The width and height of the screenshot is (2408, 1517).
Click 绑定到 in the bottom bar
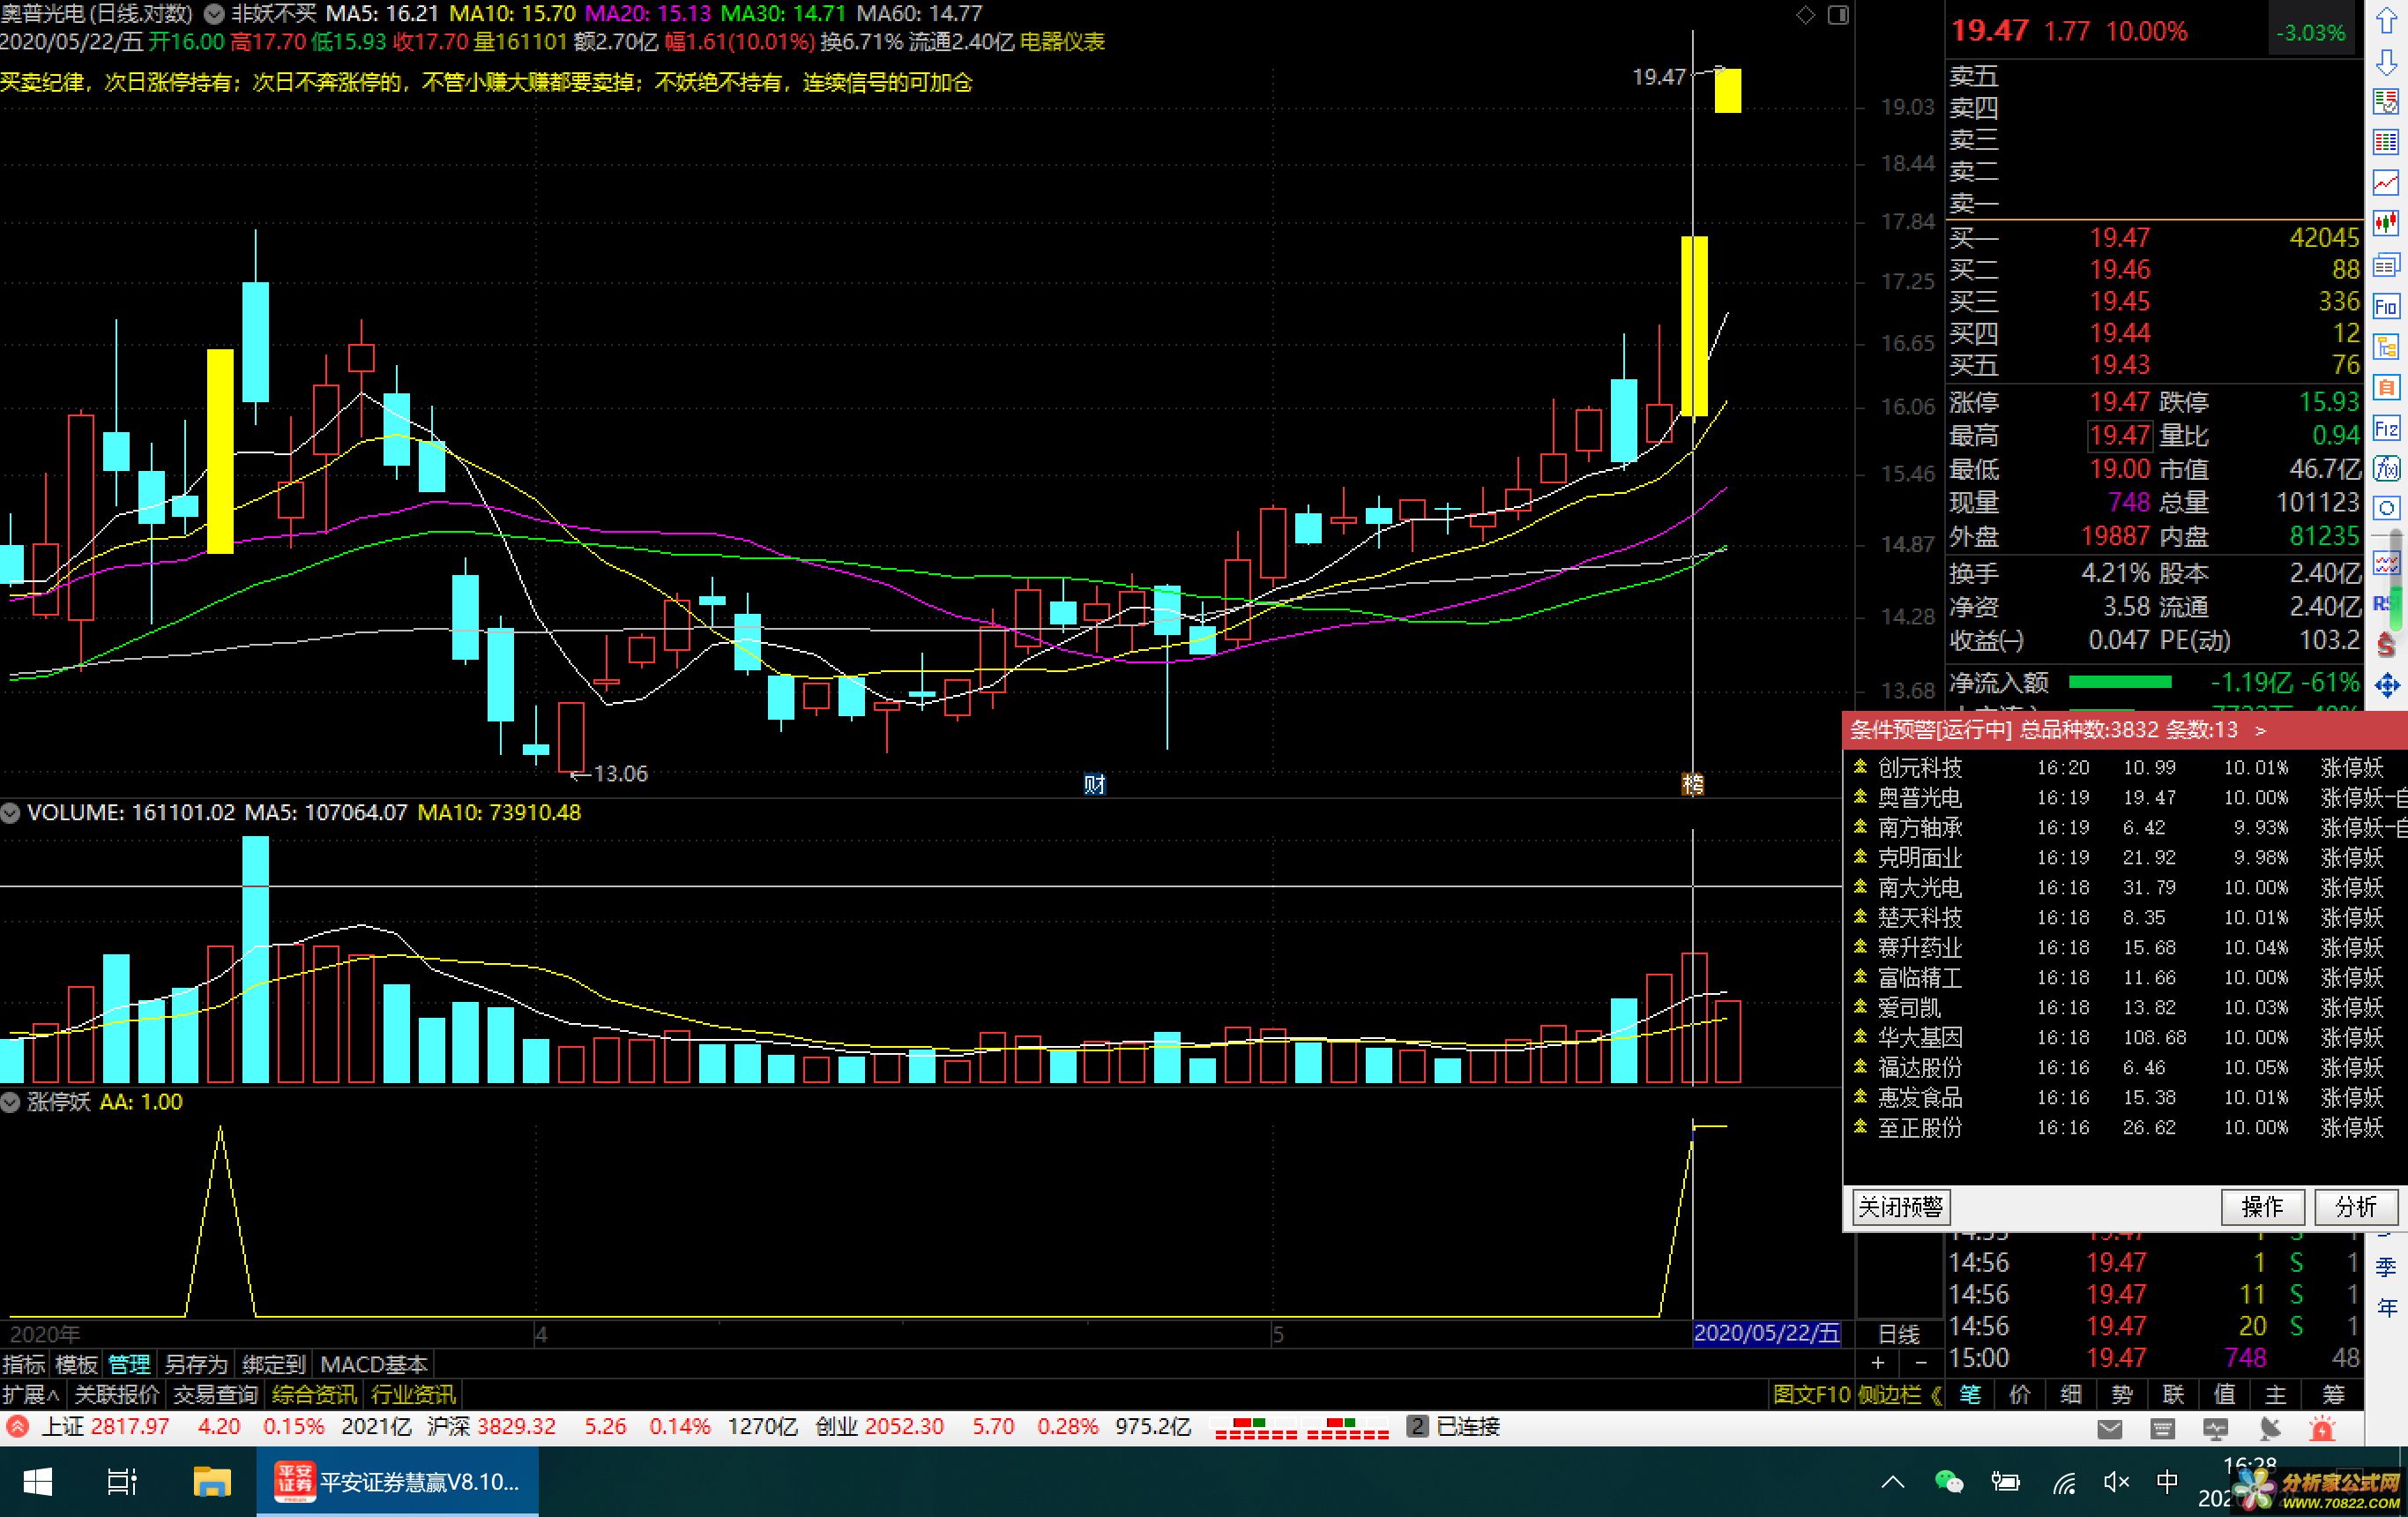(274, 1364)
